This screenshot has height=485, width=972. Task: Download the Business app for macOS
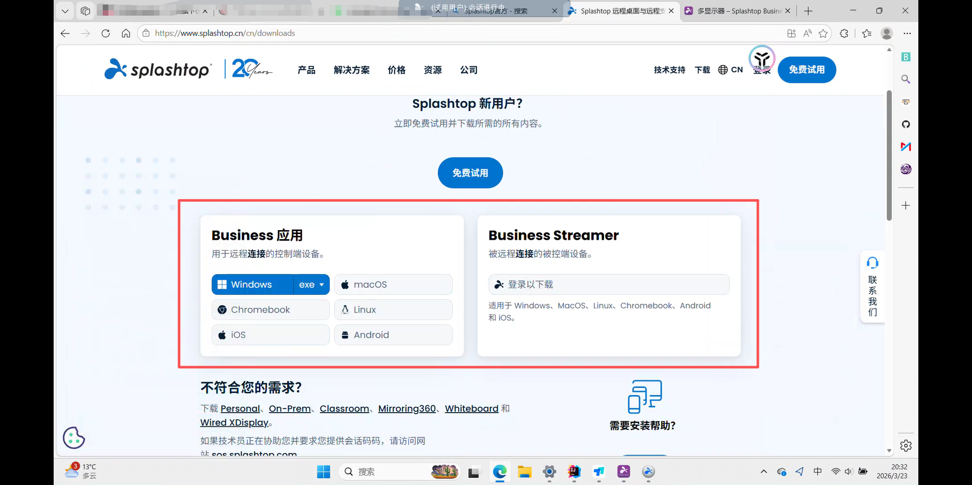click(393, 285)
